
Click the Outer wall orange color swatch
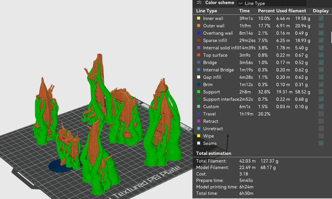click(x=199, y=26)
